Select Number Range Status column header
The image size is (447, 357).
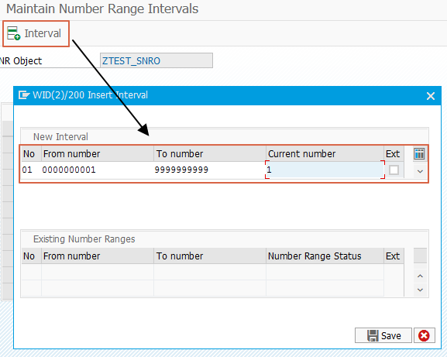point(325,256)
